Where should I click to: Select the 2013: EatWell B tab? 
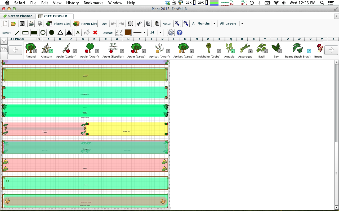(x=55, y=16)
